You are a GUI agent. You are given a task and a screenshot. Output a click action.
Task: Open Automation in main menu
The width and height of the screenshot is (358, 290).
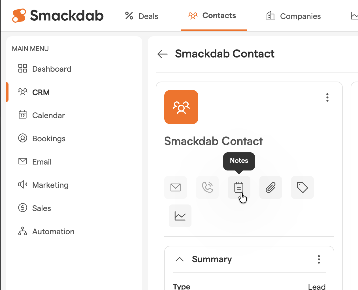tap(46, 231)
